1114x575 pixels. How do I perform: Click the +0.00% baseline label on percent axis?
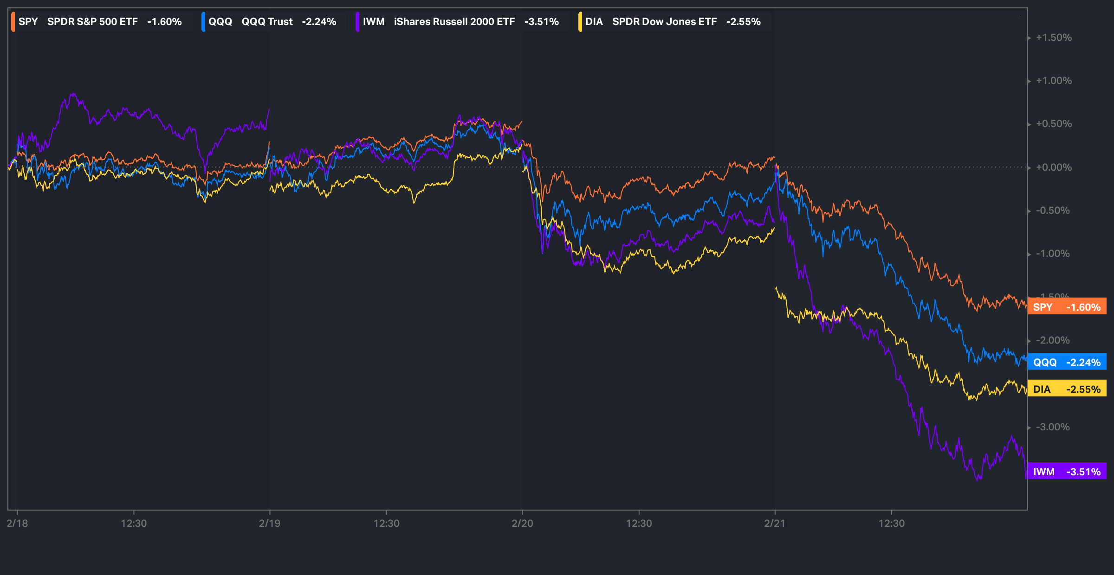[x=1054, y=167]
